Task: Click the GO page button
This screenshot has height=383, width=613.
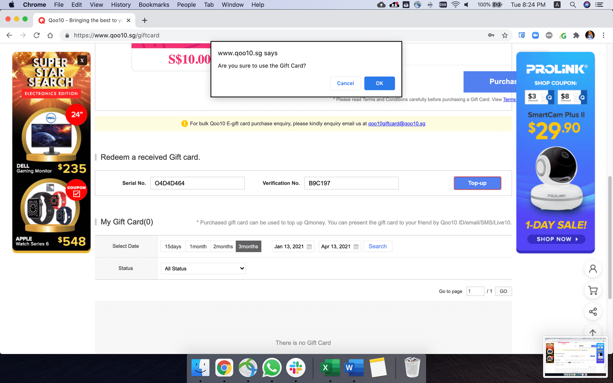Action: 503,291
